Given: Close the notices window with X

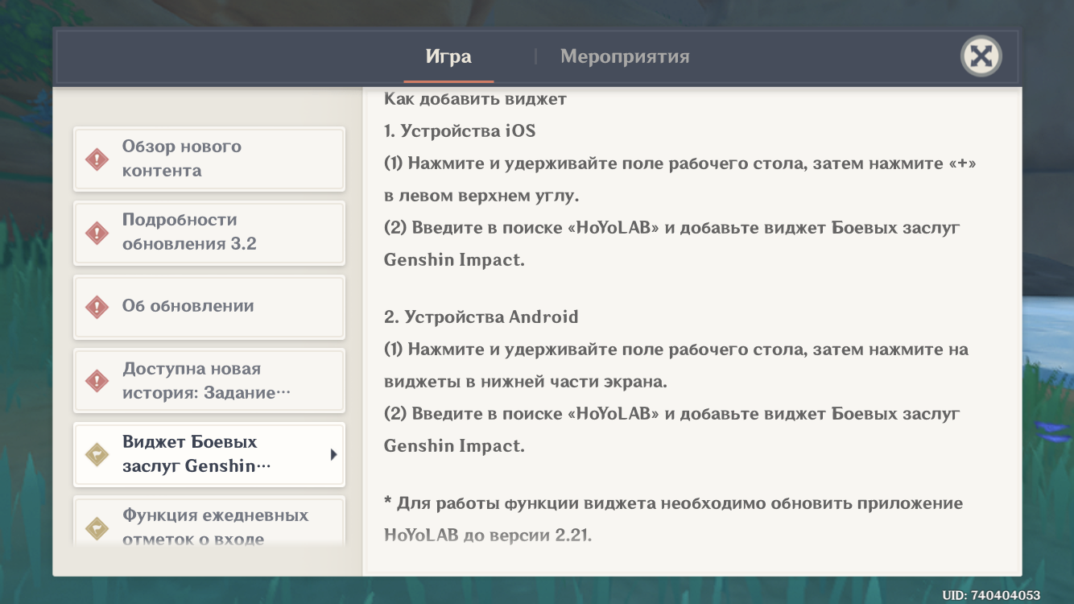Looking at the screenshot, I should [981, 56].
